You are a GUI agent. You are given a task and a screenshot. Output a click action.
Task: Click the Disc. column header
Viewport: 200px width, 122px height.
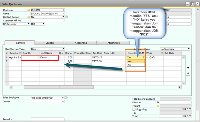[x=69, y=53]
